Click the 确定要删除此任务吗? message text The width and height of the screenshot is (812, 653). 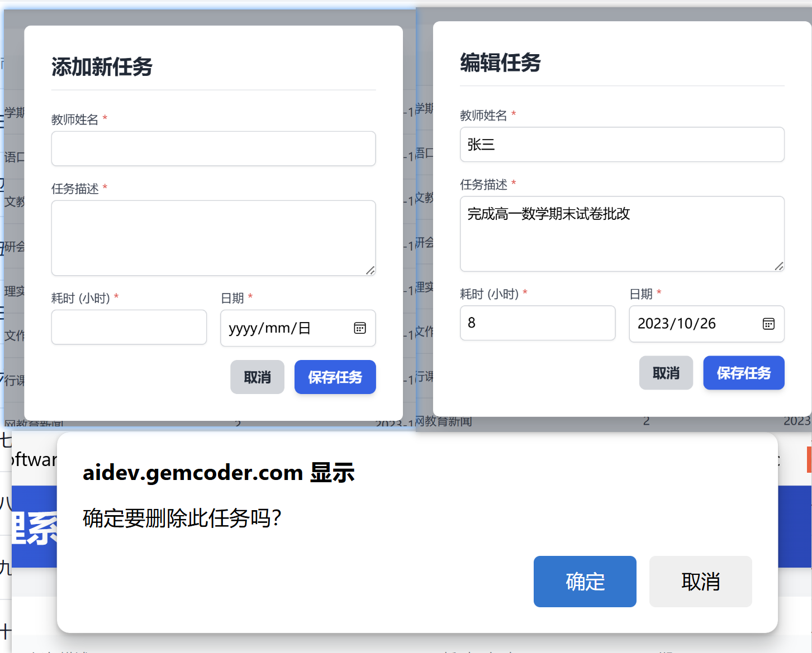click(182, 518)
